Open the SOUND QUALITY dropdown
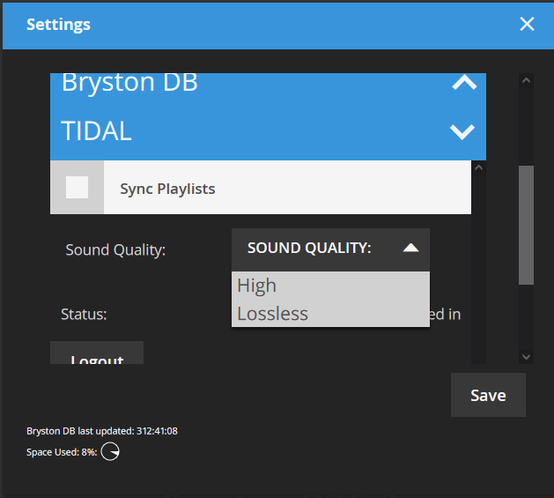The image size is (554, 498). pos(330,249)
